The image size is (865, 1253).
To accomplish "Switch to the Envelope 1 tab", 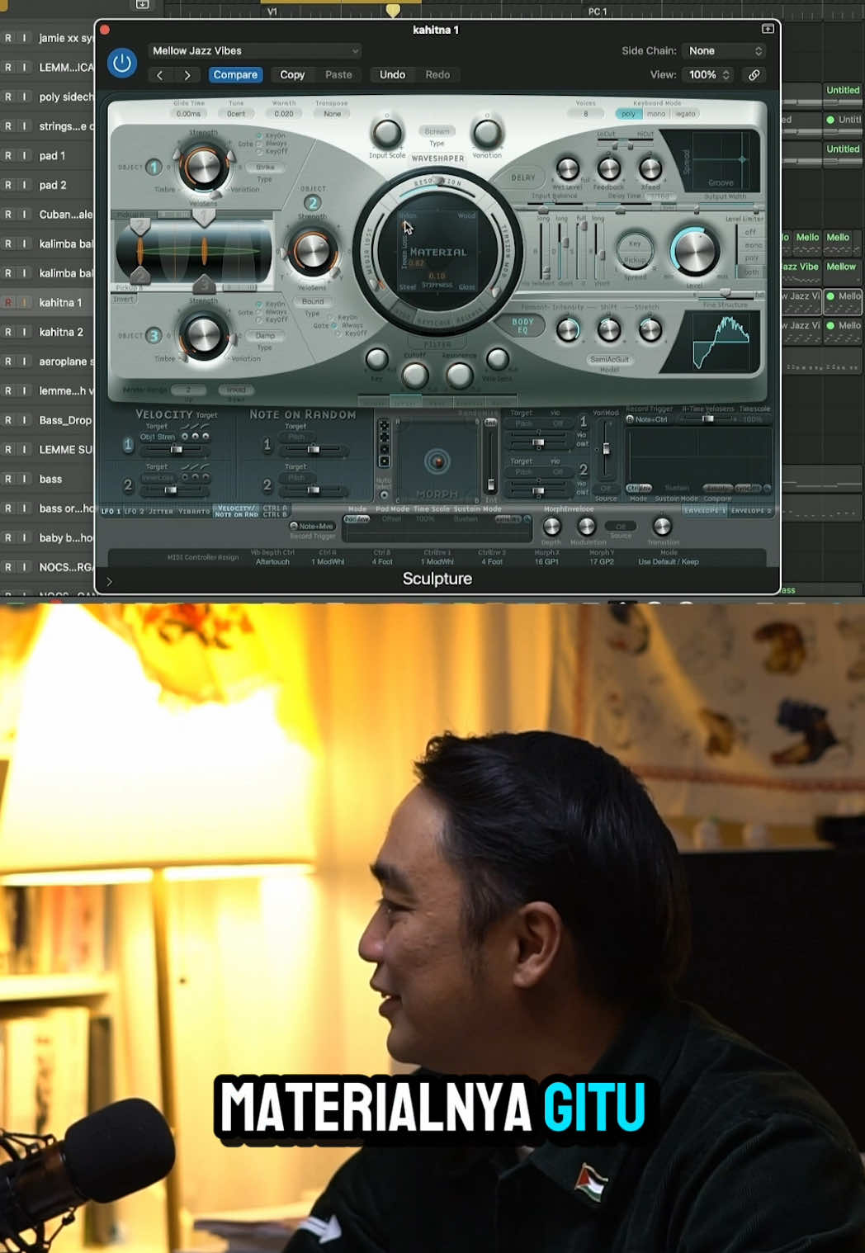I will pyautogui.click(x=705, y=511).
